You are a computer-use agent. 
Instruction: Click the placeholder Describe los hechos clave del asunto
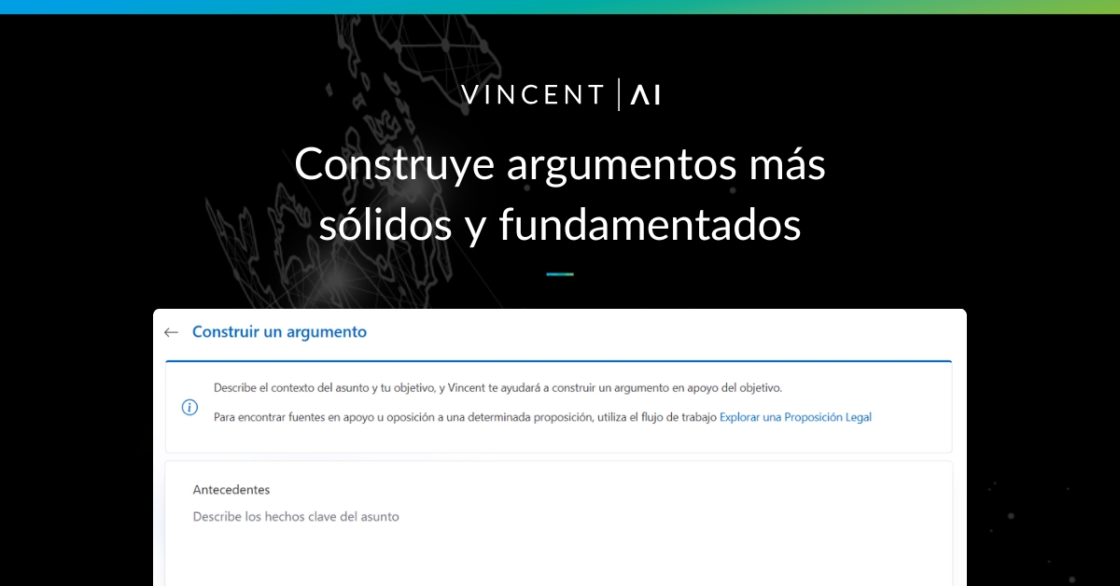pyautogui.click(x=296, y=516)
